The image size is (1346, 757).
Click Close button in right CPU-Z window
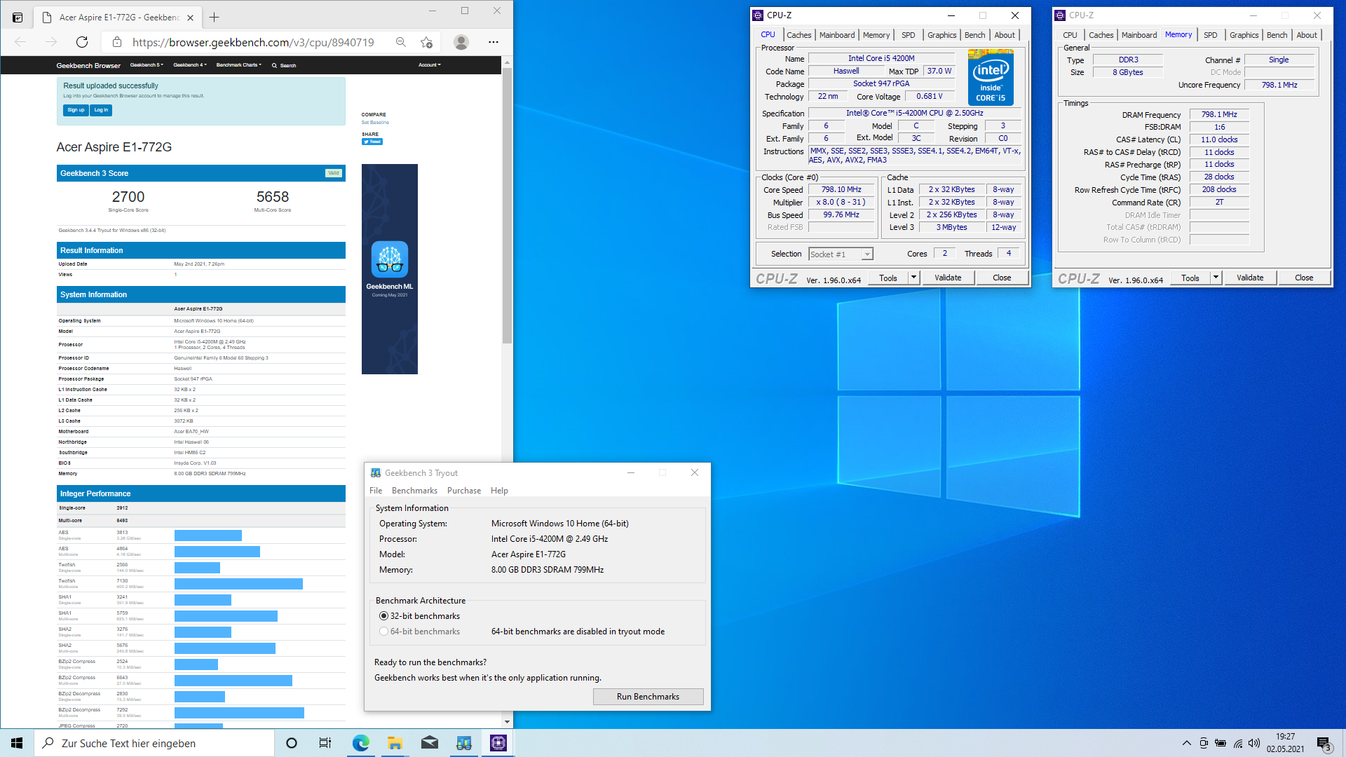coord(1304,278)
